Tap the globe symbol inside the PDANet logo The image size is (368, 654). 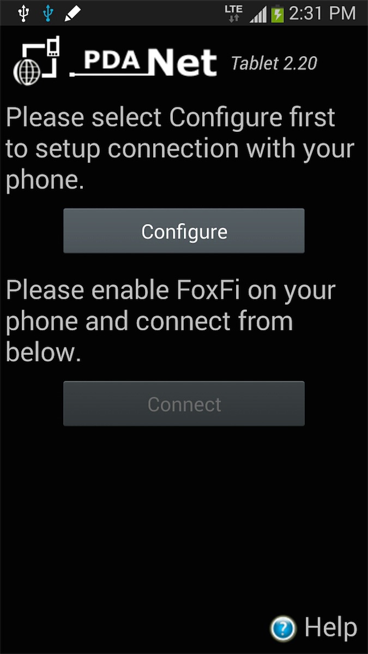pos(25,71)
